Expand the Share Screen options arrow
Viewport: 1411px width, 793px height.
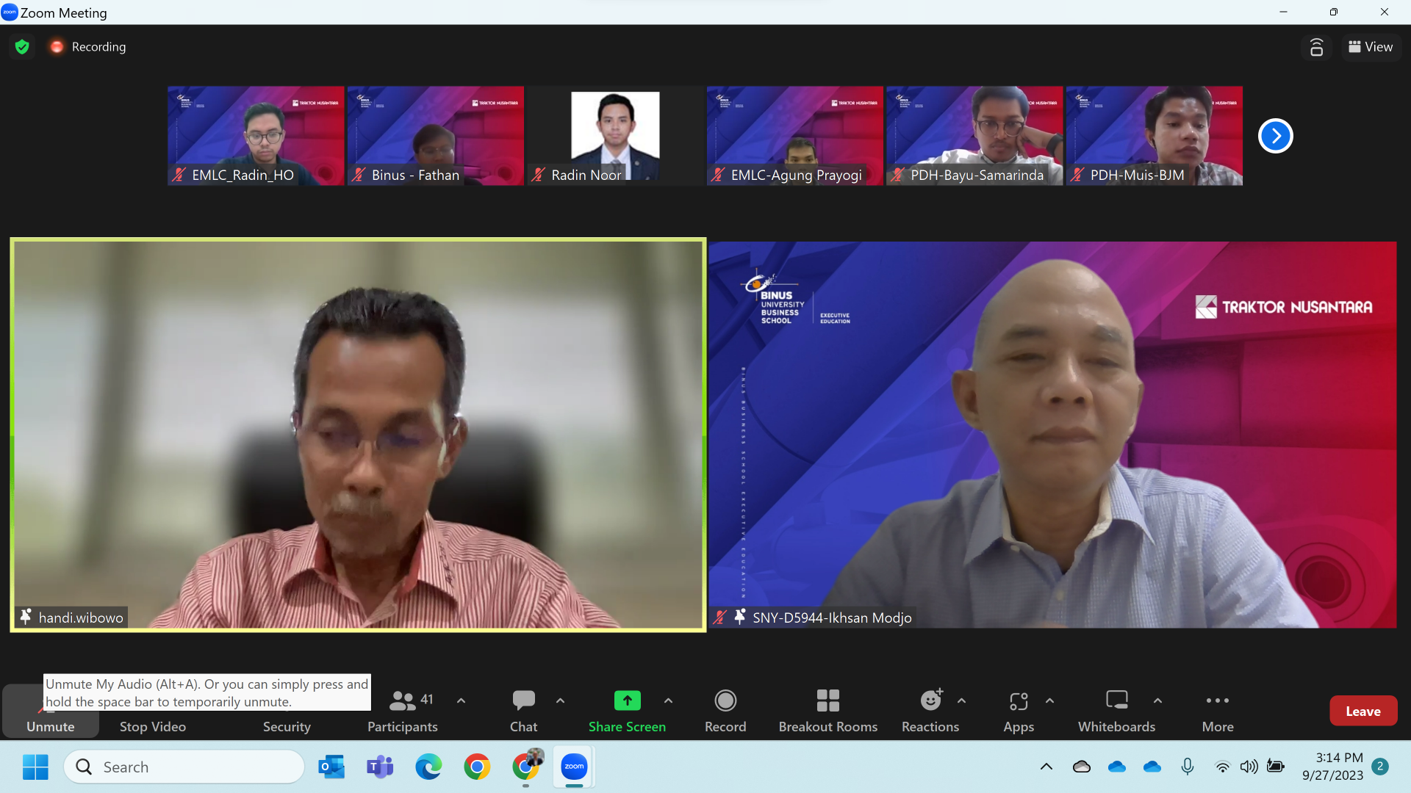668,700
